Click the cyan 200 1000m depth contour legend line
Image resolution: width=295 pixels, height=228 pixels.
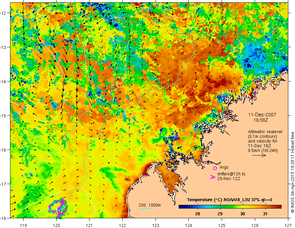tap(145, 209)
